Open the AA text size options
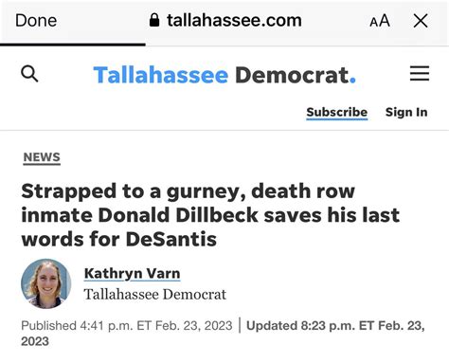Viewport: 449px width, 363px height. (380, 21)
